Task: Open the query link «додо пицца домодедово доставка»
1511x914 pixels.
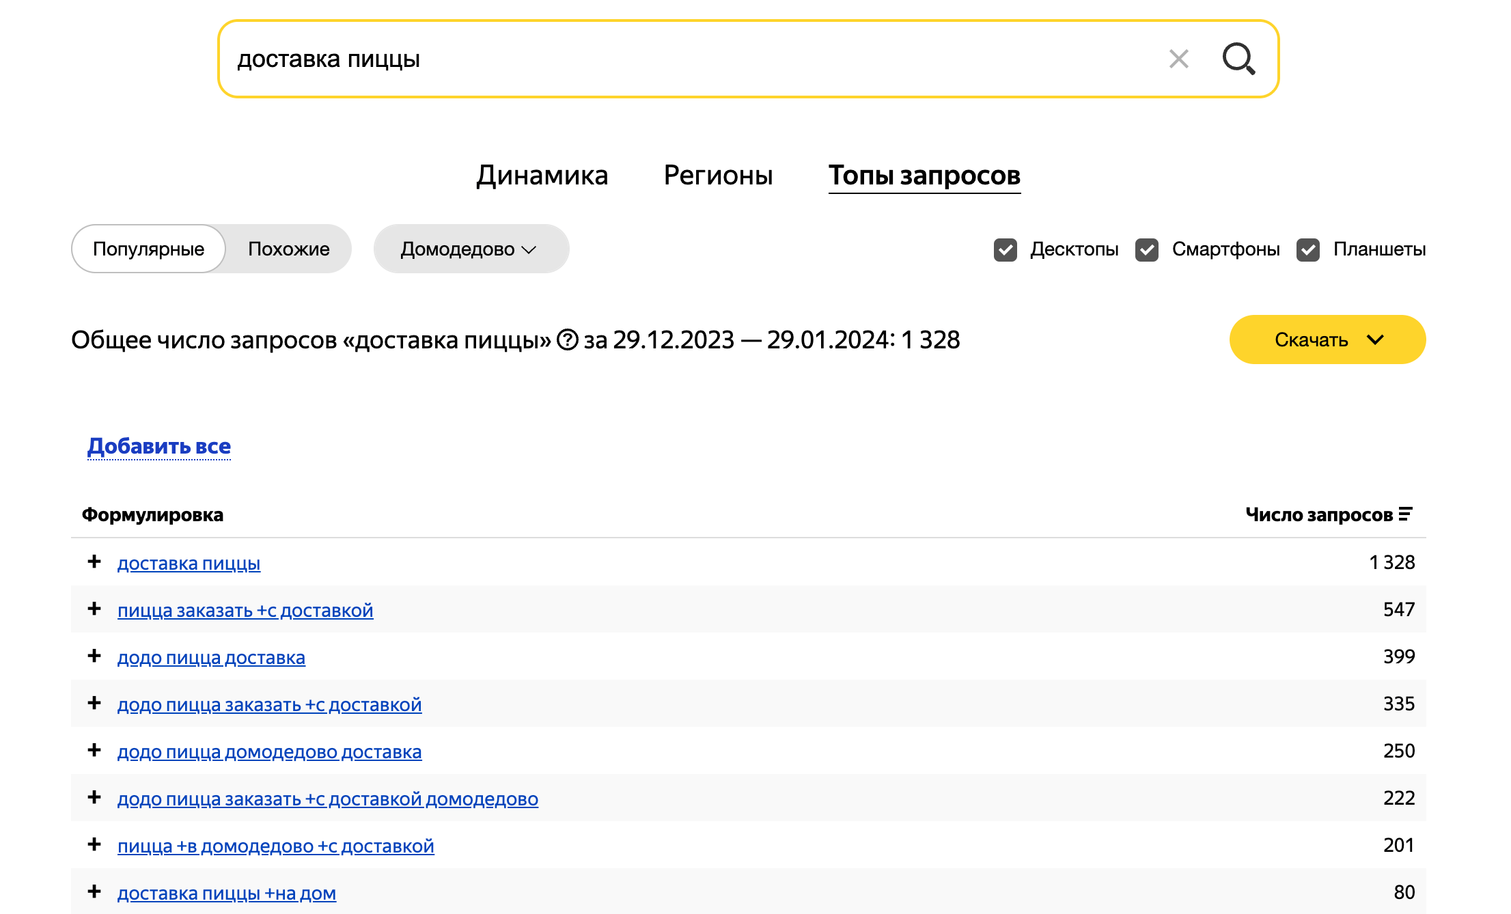Action: click(270, 751)
